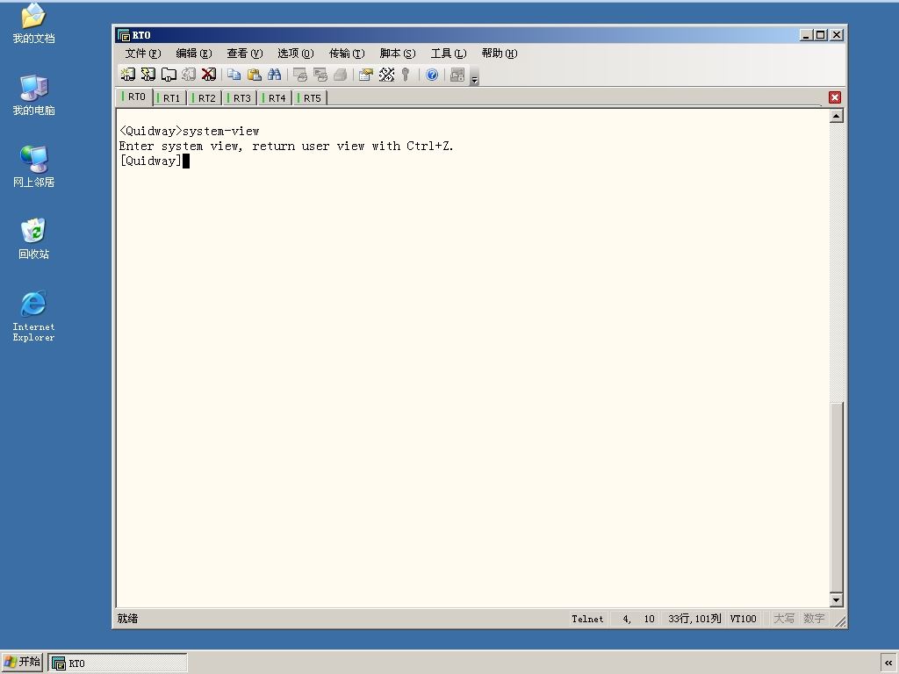The width and height of the screenshot is (899, 674).
Task: Select the 我的电脑 desktop icon
Action: pyautogui.click(x=33, y=95)
